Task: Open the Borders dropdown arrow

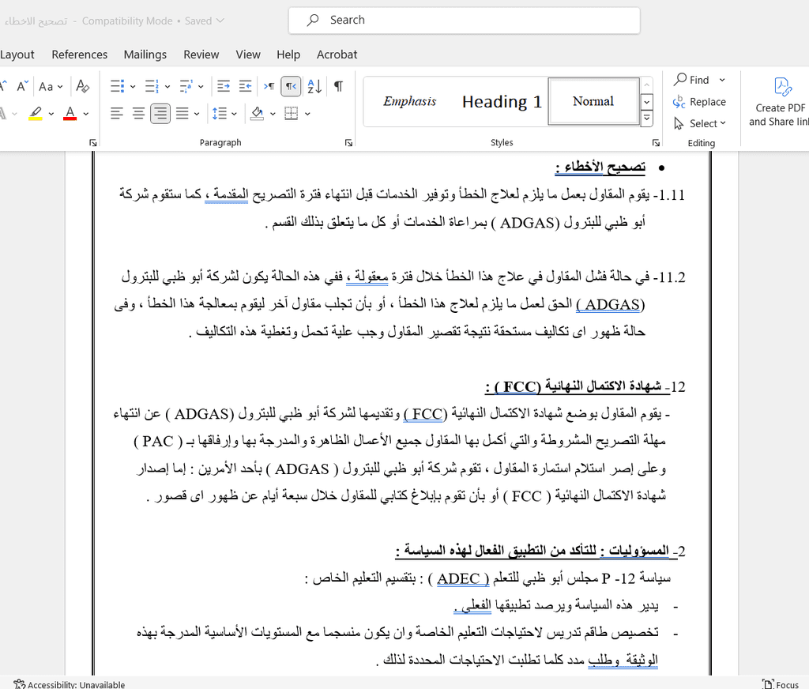Action: [307, 114]
